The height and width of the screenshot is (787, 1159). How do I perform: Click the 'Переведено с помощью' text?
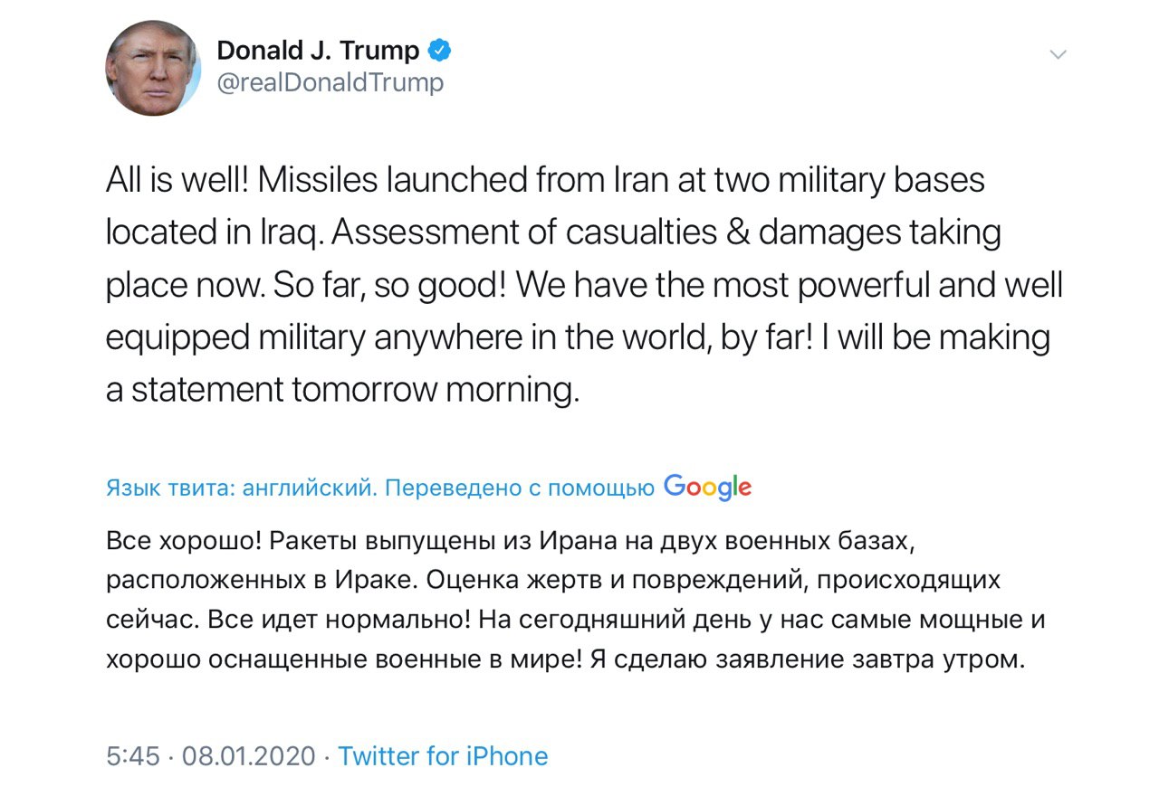click(x=520, y=488)
